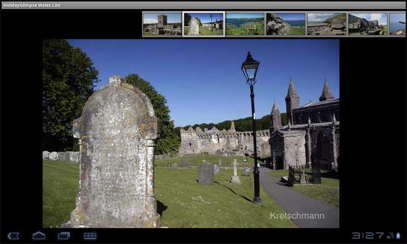Screen dimensions: 407x244
Task: Tap the battery status icon
Action: coord(398,235)
